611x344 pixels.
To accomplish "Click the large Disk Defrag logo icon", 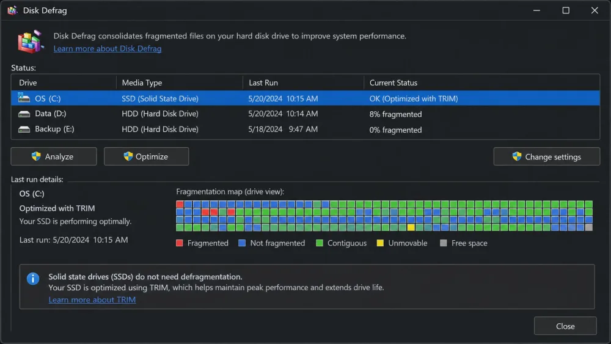I will 31,42.
